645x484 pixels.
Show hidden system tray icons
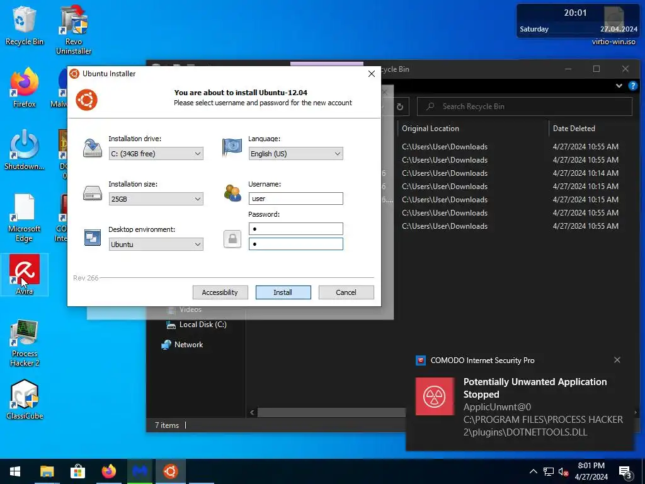click(533, 471)
